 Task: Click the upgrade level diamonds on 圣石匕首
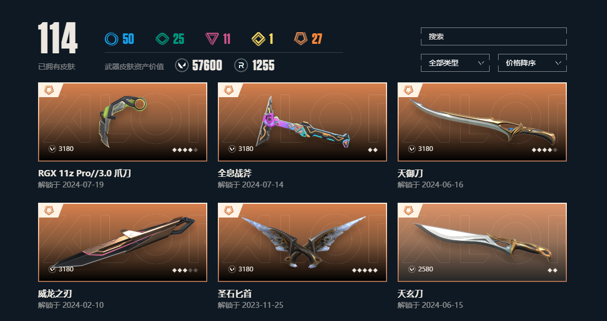click(365, 270)
